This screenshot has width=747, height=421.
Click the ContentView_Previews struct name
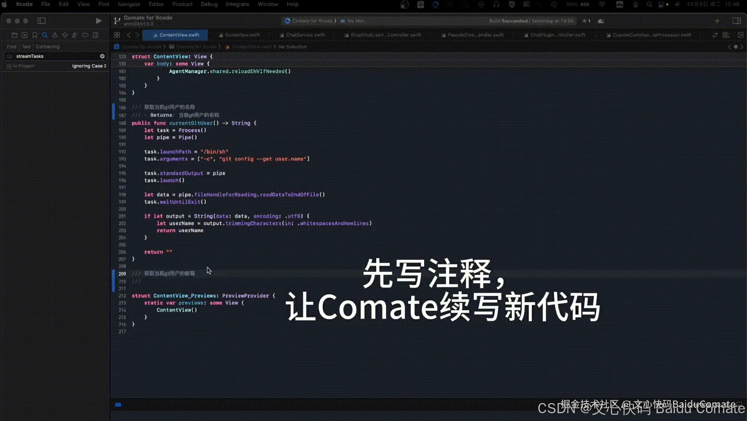pyautogui.click(x=184, y=296)
